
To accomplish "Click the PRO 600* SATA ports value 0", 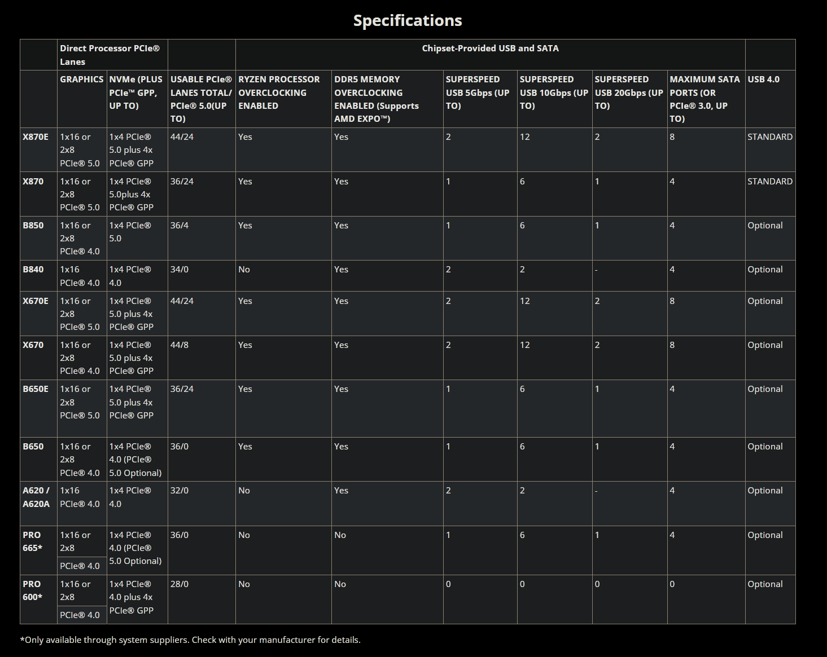I will [x=672, y=584].
